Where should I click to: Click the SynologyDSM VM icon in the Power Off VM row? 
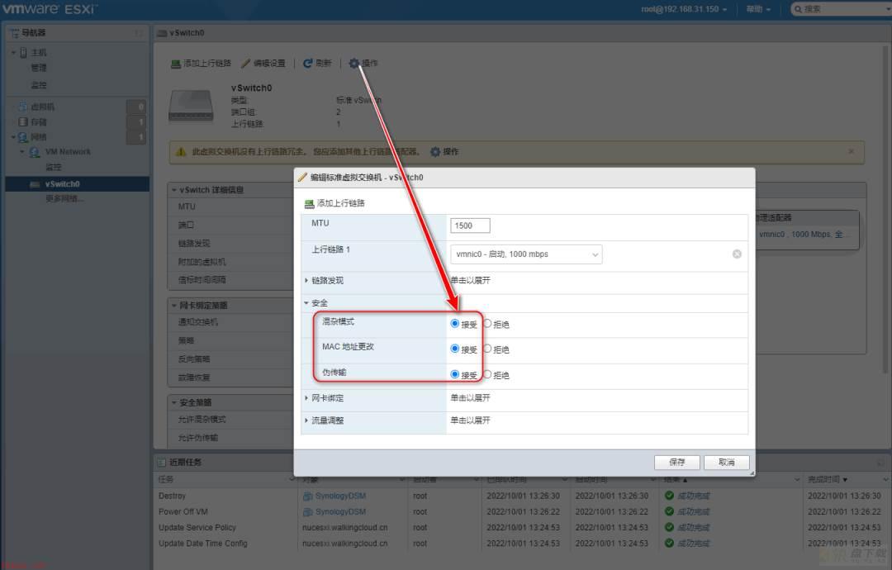[x=308, y=512]
